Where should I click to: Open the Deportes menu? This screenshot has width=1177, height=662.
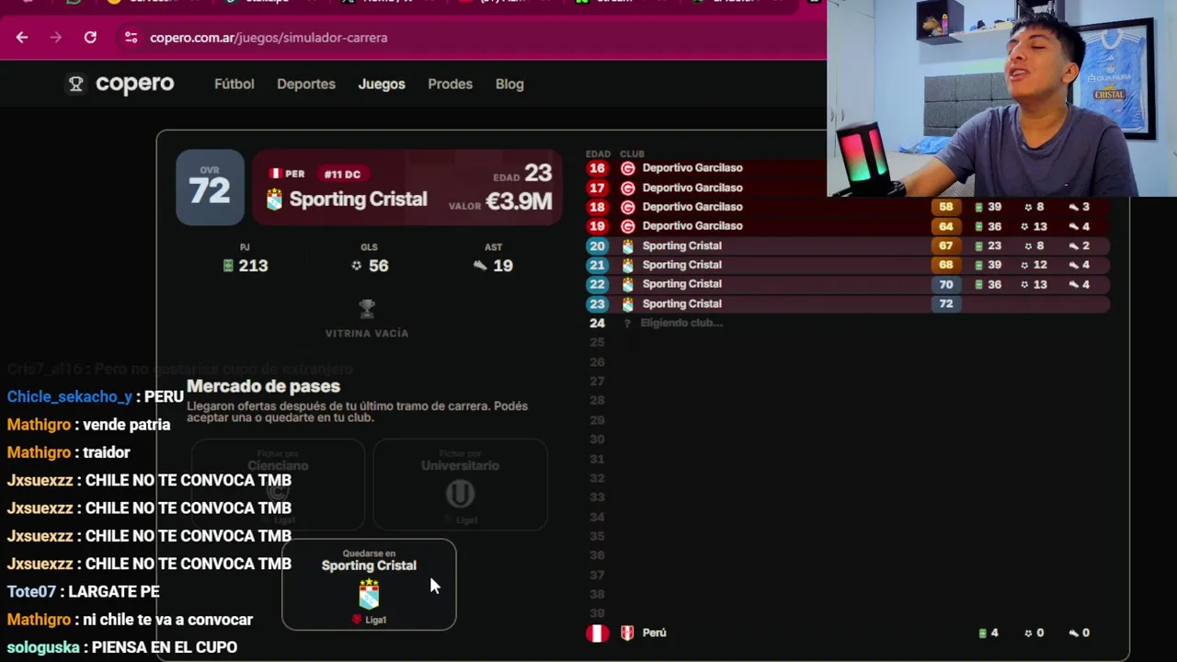[x=306, y=84]
